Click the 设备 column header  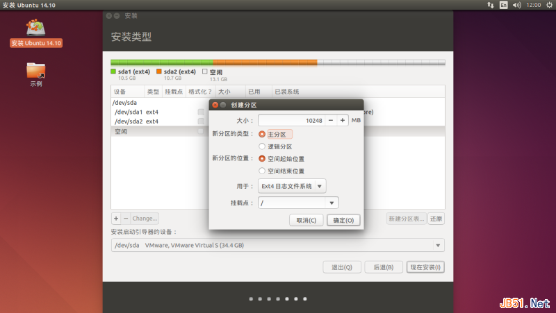point(128,92)
